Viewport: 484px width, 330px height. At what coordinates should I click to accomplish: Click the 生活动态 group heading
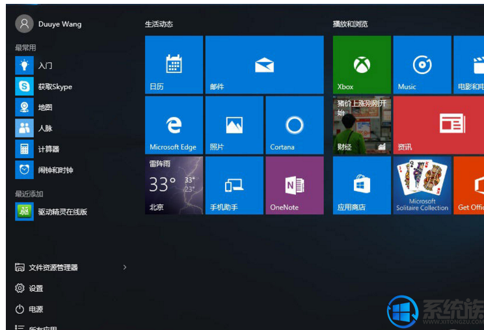159,24
